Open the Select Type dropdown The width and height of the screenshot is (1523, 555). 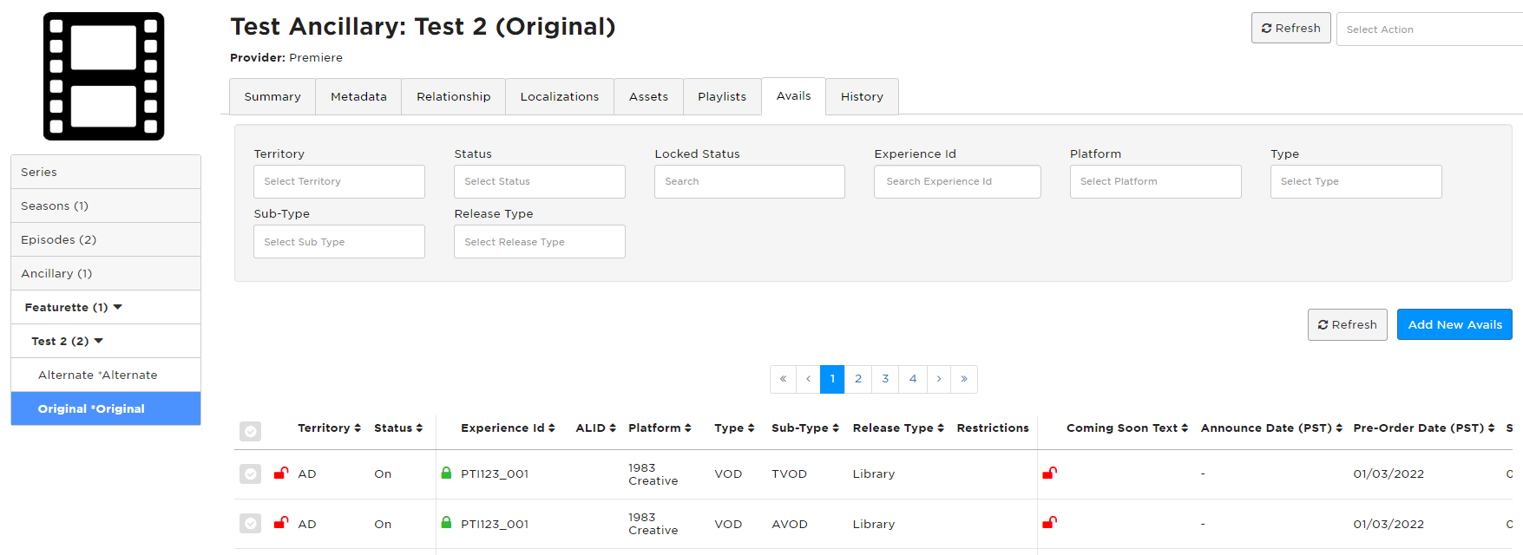tap(1356, 181)
